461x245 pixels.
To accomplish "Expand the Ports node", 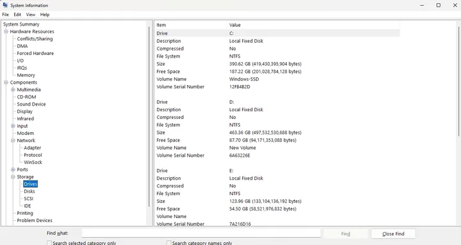I will tap(13, 170).
